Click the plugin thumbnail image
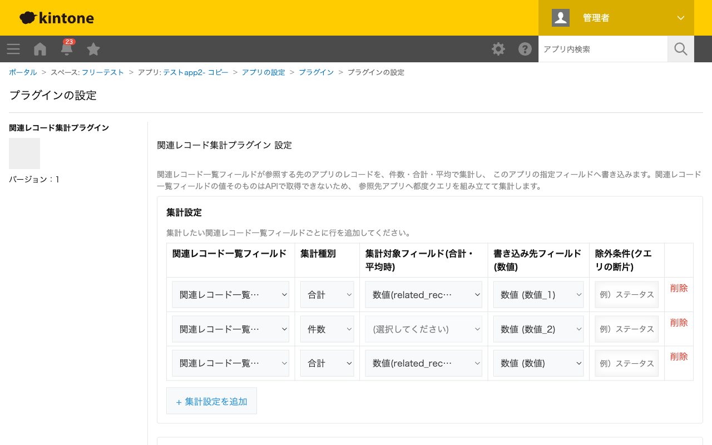Image resolution: width=712 pixels, height=445 pixels. pyautogui.click(x=24, y=154)
